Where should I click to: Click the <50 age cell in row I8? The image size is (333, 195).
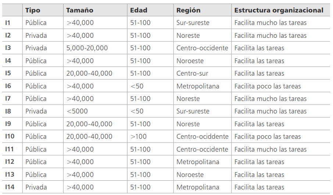pyautogui.click(x=137, y=111)
